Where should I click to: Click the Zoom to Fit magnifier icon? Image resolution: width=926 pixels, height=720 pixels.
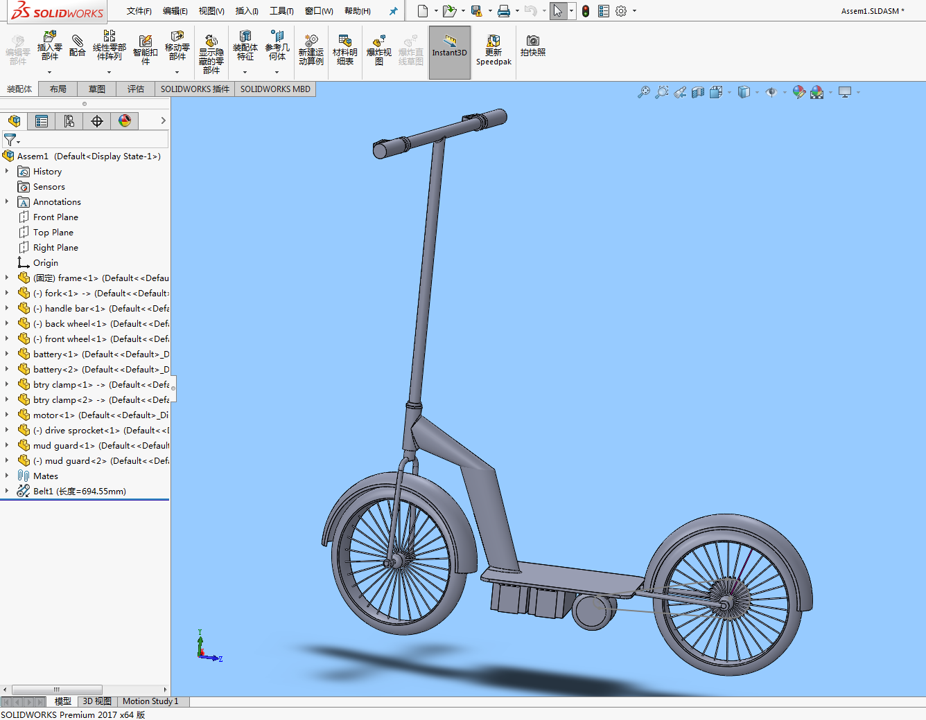644,92
